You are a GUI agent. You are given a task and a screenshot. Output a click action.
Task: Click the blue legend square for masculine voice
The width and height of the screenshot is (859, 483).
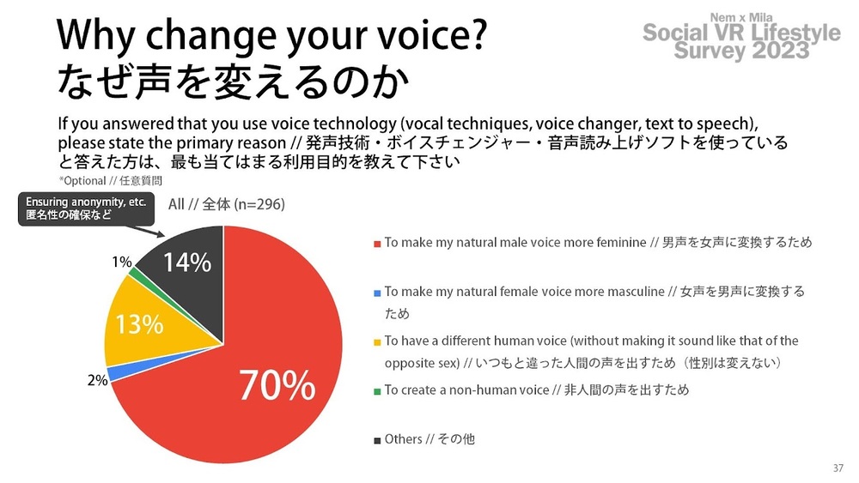[377, 293]
